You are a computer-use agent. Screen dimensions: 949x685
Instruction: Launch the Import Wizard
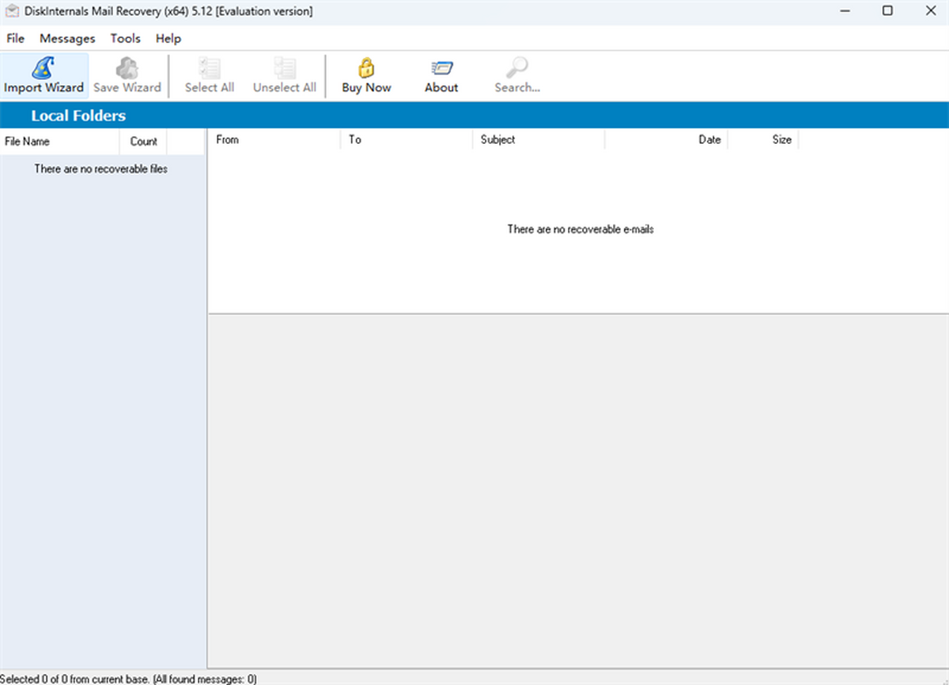tap(43, 76)
